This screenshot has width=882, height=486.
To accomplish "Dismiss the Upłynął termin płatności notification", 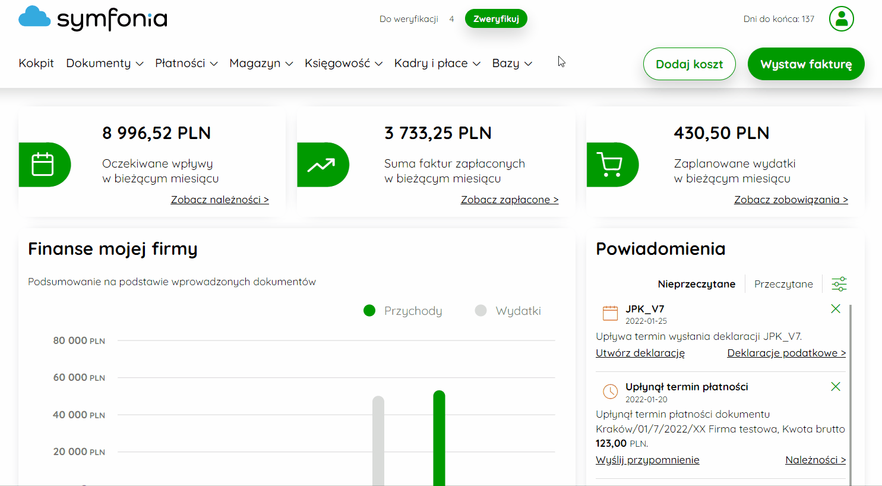I will pos(836,387).
